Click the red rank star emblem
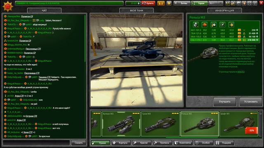This screenshot has width=264, height=148. 7,7
